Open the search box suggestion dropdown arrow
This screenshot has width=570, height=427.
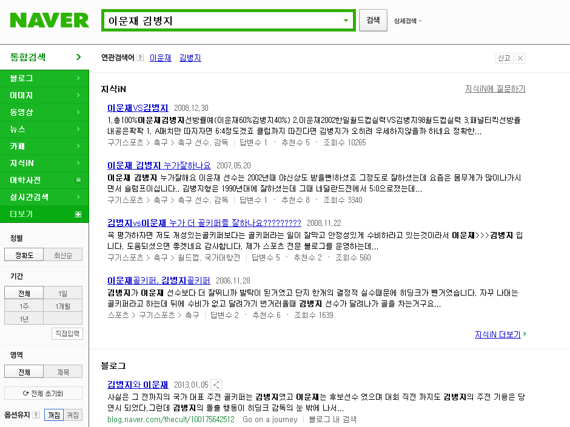click(346, 21)
